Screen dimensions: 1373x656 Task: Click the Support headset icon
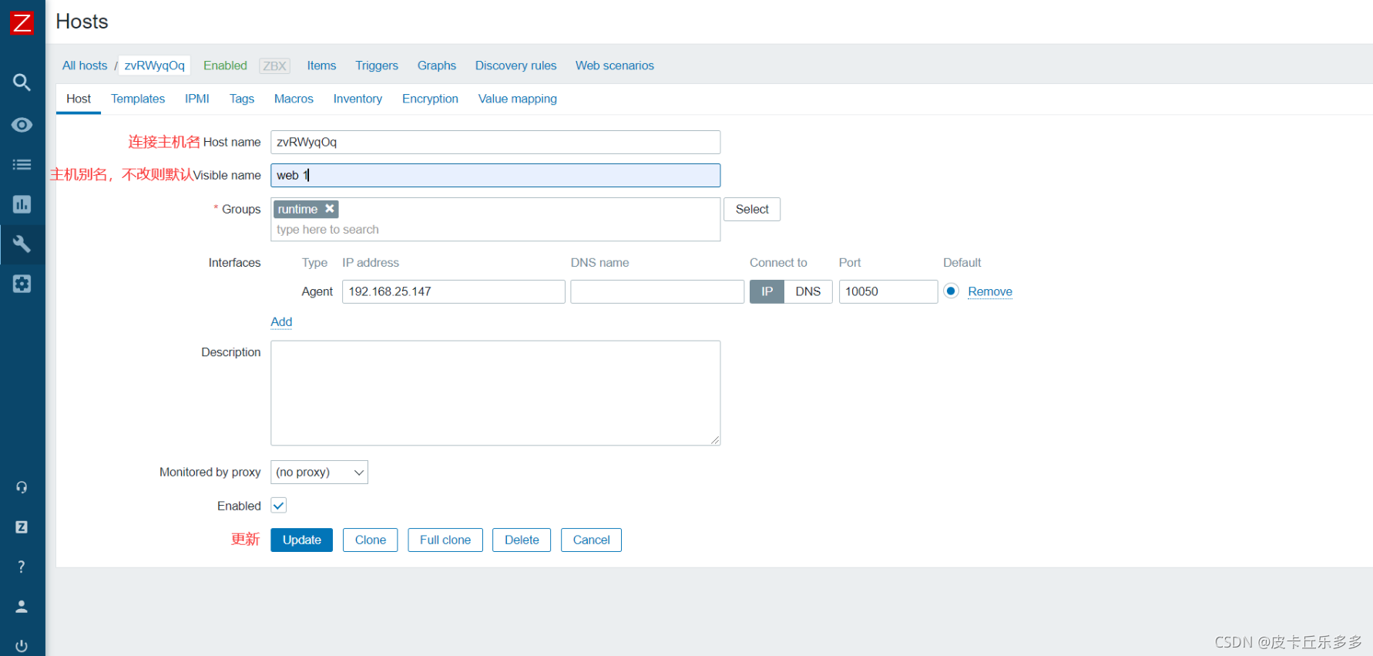(22, 487)
